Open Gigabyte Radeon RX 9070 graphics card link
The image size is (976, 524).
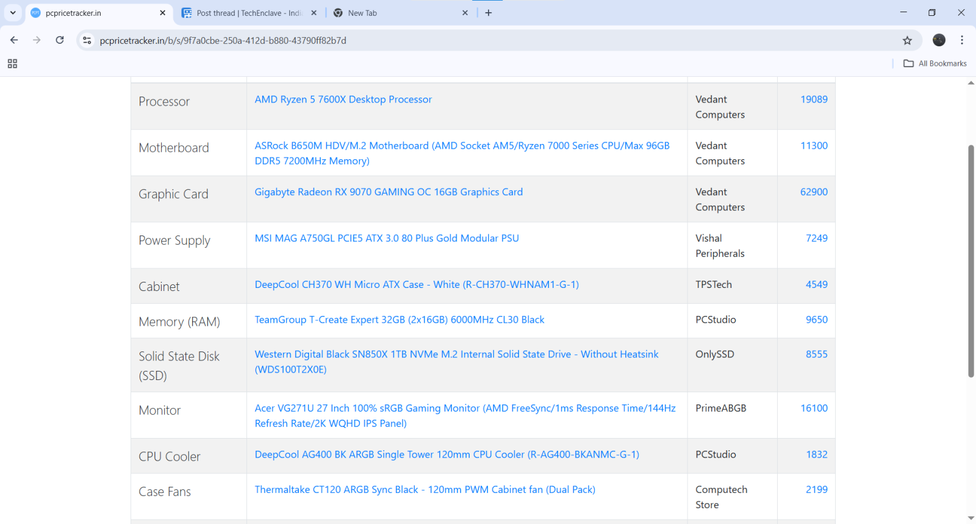pyautogui.click(x=389, y=192)
